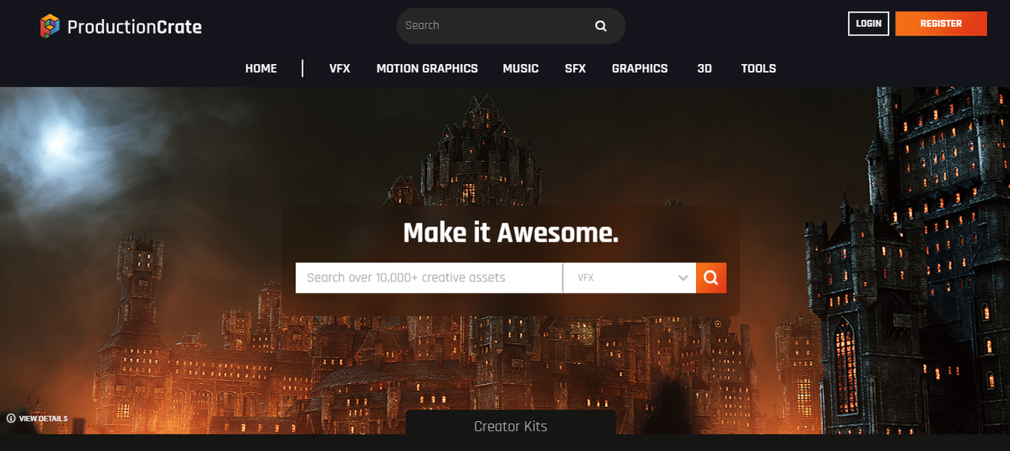Viewport: 1010px width, 451px height.
Task: Open the VFX category dropdown
Action: [x=630, y=278]
